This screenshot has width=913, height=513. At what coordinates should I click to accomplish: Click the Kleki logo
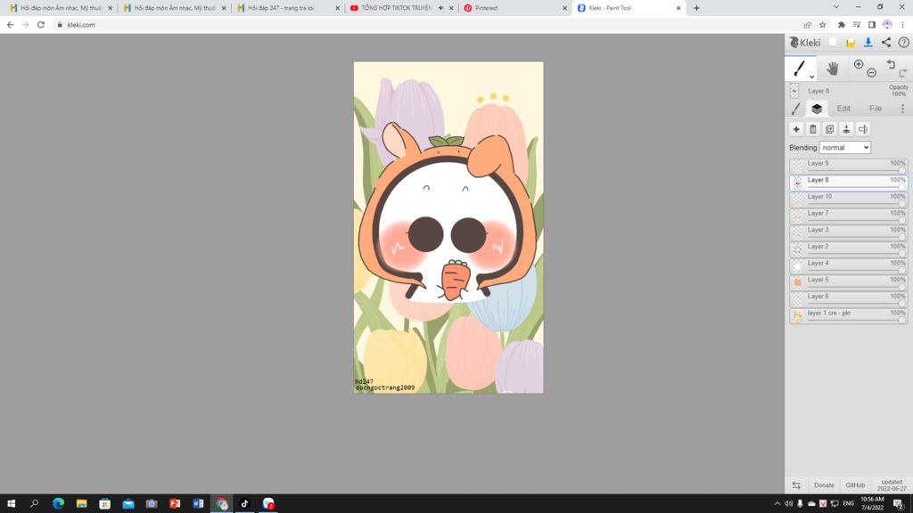coord(805,43)
